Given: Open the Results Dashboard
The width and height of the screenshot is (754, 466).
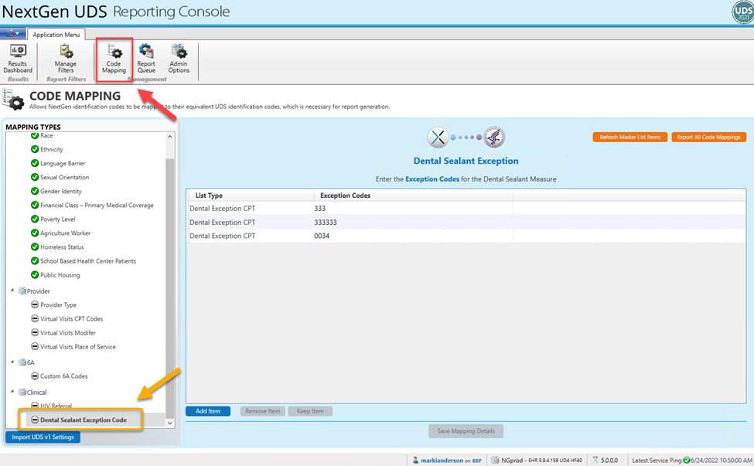Looking at the screenshot, I should (x=18, y=58).
